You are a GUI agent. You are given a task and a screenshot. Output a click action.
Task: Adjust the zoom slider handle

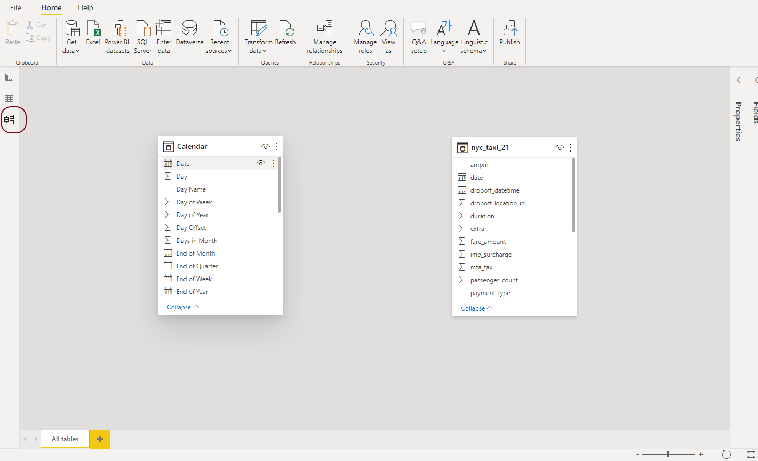pyautogui.click(x=668, y=454)
